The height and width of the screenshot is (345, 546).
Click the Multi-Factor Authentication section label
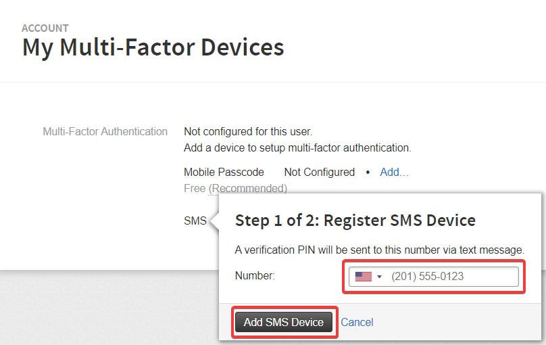105,132
